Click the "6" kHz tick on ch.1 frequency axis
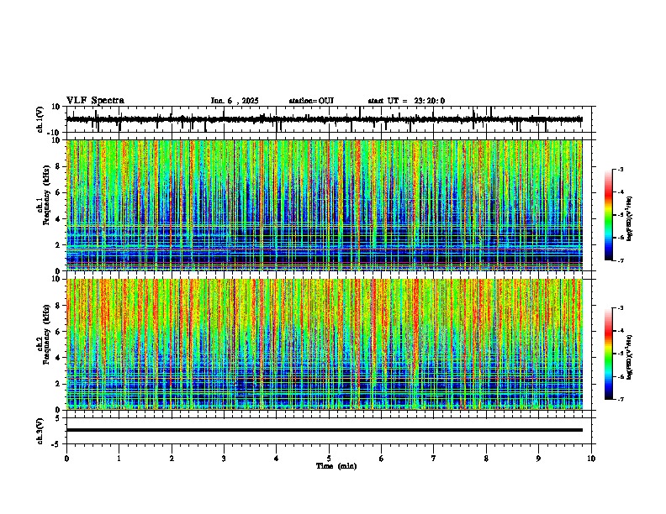This screenshot has width=666, height=514. coord(59,192)
